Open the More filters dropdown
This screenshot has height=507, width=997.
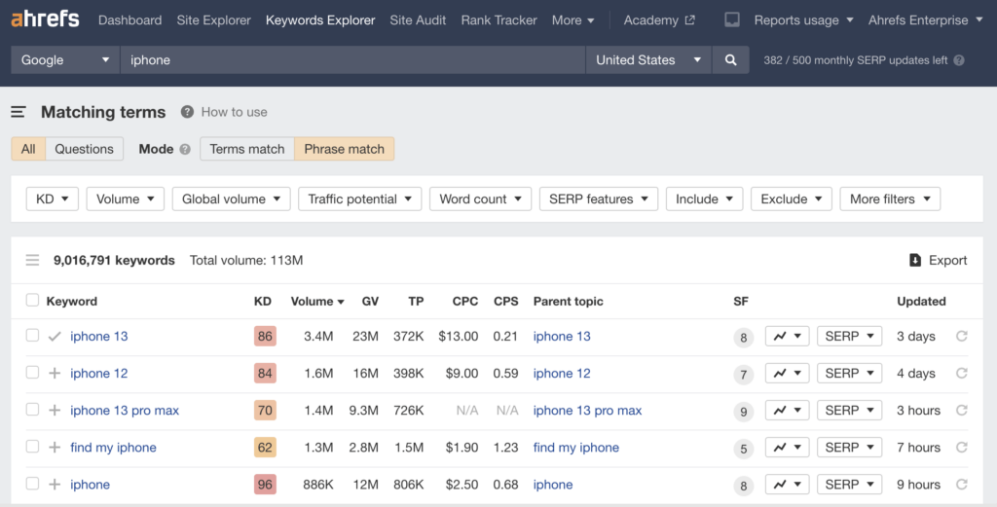[x=890, y=199]
